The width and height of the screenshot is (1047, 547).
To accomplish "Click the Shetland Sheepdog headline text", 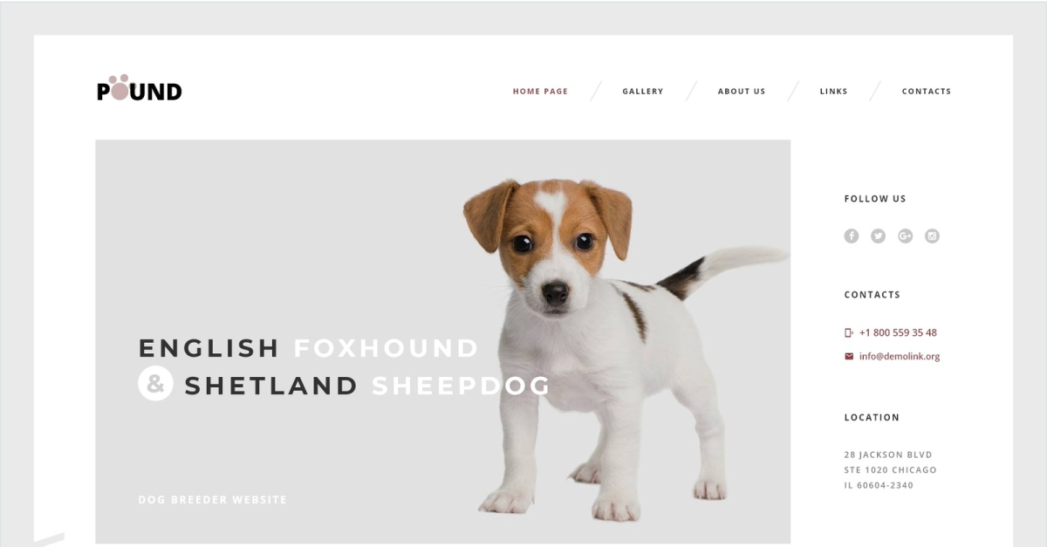I will click(x=367, y=386).
